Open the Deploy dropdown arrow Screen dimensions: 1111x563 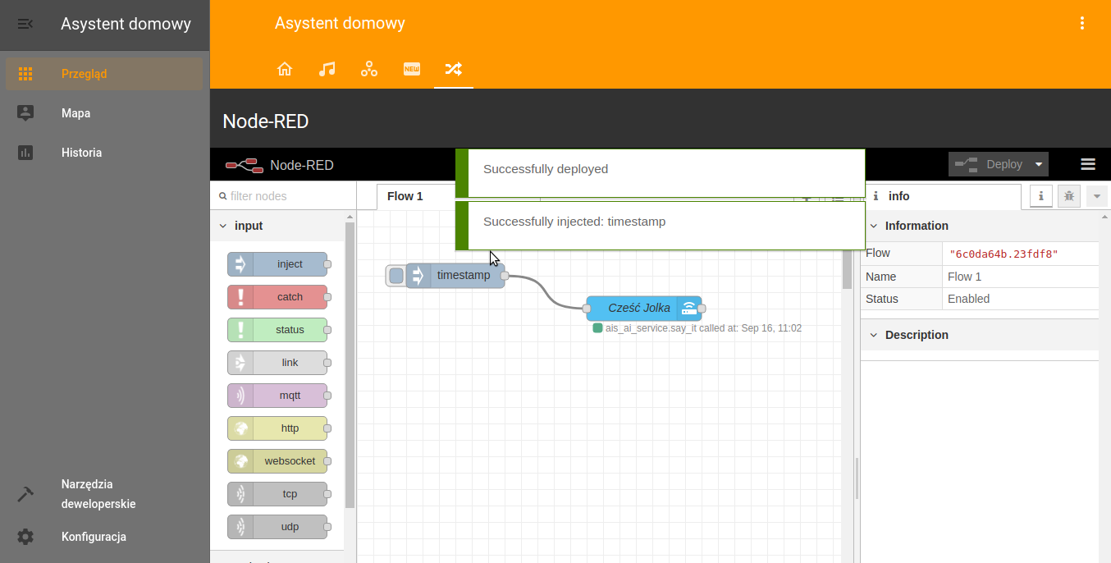point(1040,164)
